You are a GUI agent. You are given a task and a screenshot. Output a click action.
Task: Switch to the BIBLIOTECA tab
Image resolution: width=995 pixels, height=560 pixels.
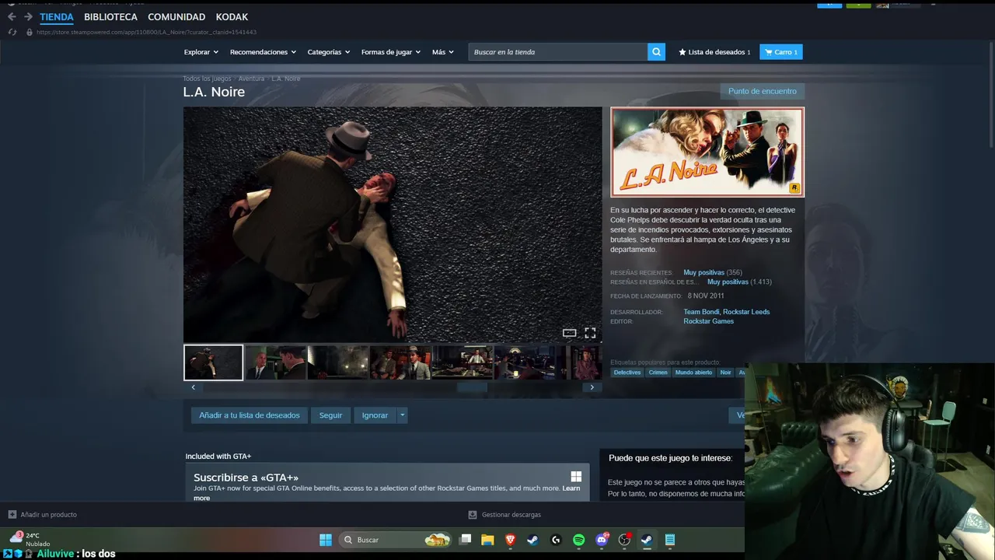point(110,17)
